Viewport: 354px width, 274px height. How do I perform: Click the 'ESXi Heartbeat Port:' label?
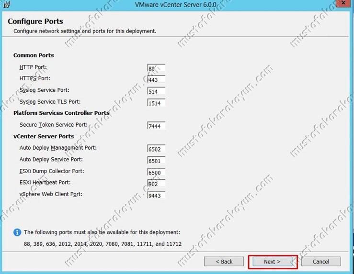coord(45,183)
